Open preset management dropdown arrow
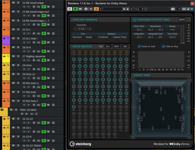195x150 pixels. 131,9
